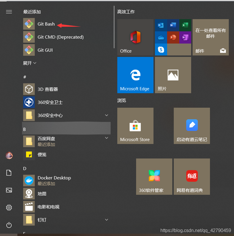Launch Git CMD (Deprecated)

(x=67, y=37)
